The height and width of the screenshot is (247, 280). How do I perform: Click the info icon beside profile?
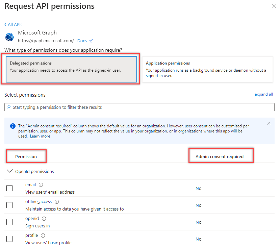coord(43,236)
